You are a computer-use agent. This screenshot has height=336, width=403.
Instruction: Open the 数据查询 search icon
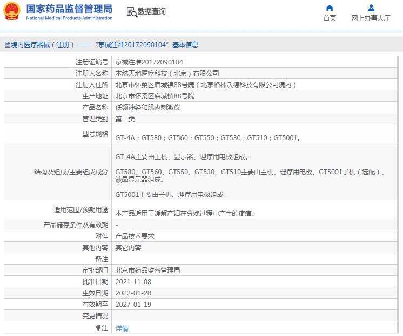[132, 12]
